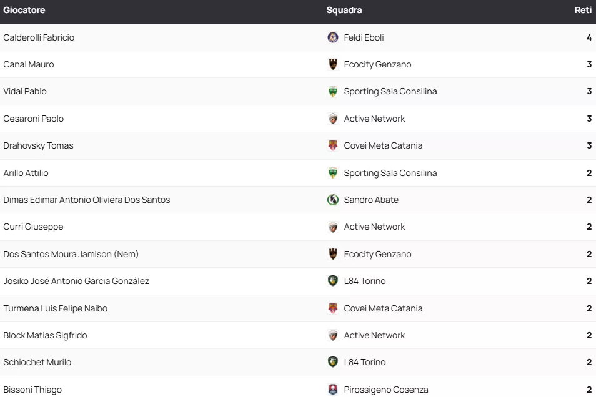Click L84 Torino logo in Schiochet Murilo row
Screen dimensions: 596x397
[333, 362]
